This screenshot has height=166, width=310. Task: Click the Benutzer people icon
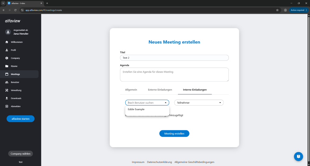click(7, 82)
